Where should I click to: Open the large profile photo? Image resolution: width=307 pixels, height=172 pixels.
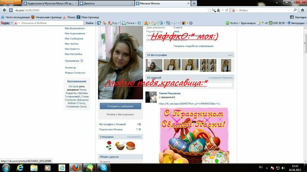121,63
